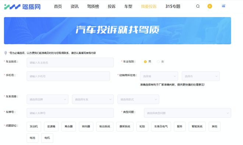Select the 智能系统 tag button
The height and width of the screenshot is (145, 243).
(197, 127)
